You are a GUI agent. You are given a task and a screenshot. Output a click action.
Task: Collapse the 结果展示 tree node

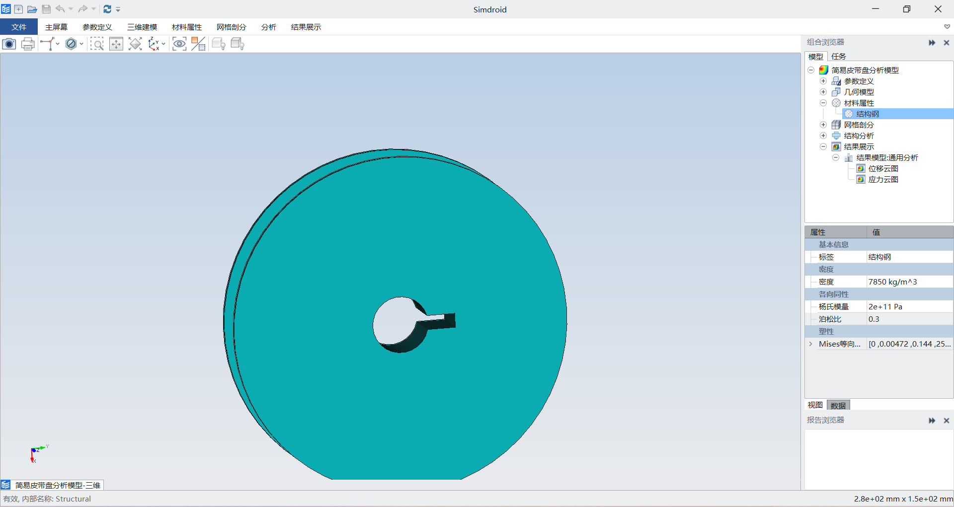(823, 146)
